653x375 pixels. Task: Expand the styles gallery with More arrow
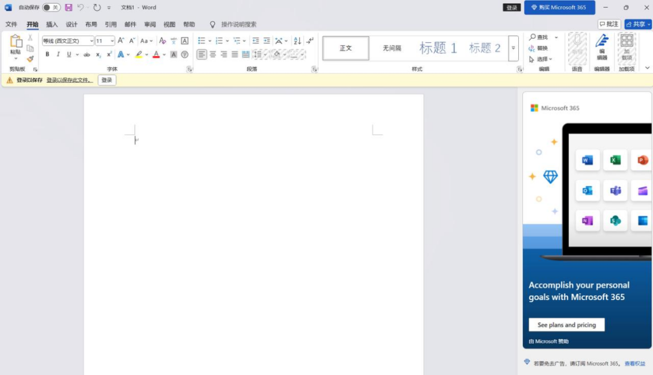coord(513,48)
